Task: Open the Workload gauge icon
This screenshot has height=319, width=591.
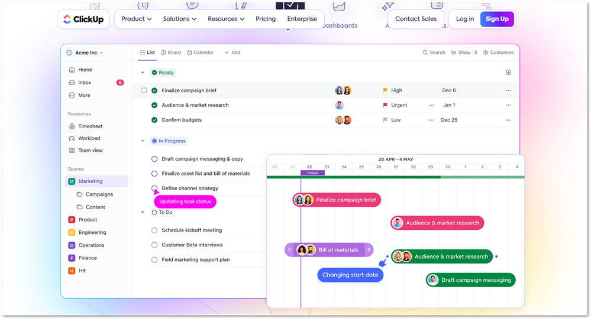Action: (72, 138)
